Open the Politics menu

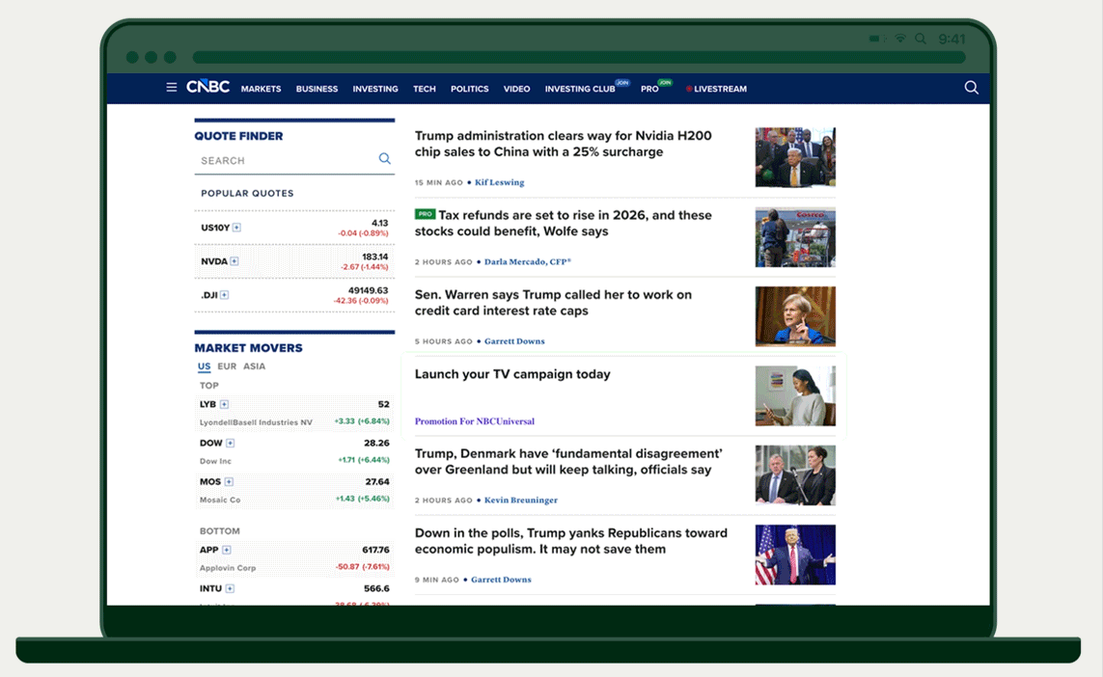(x=469, y=90)
